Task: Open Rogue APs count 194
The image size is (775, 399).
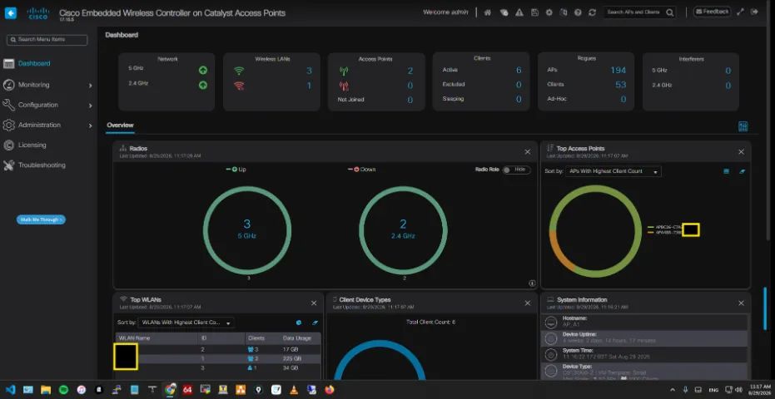Action: pyautogui.click(x=618, y=70)
